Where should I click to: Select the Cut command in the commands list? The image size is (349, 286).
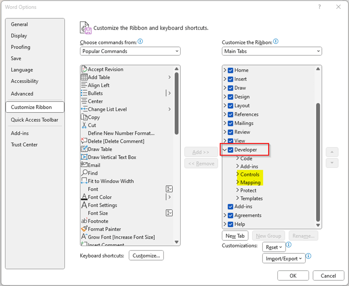90,125
